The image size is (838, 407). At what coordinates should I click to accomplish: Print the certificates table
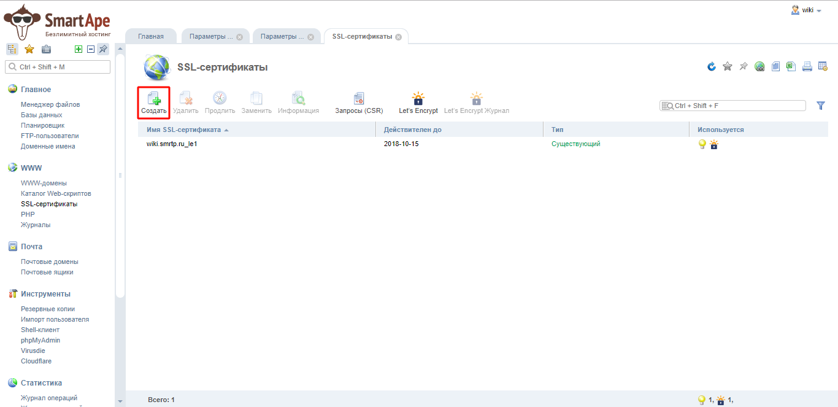[x=807, y=66]
